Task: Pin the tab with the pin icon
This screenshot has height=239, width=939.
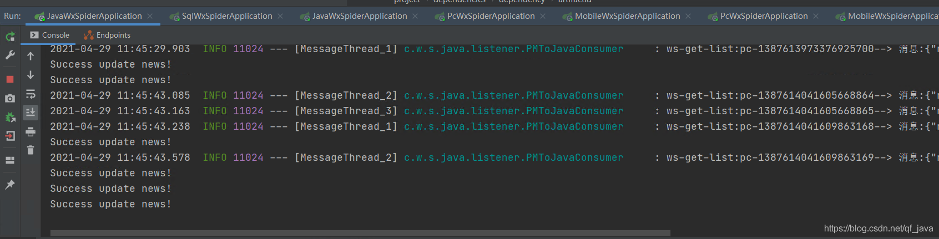Action: (x=10, y=185)
